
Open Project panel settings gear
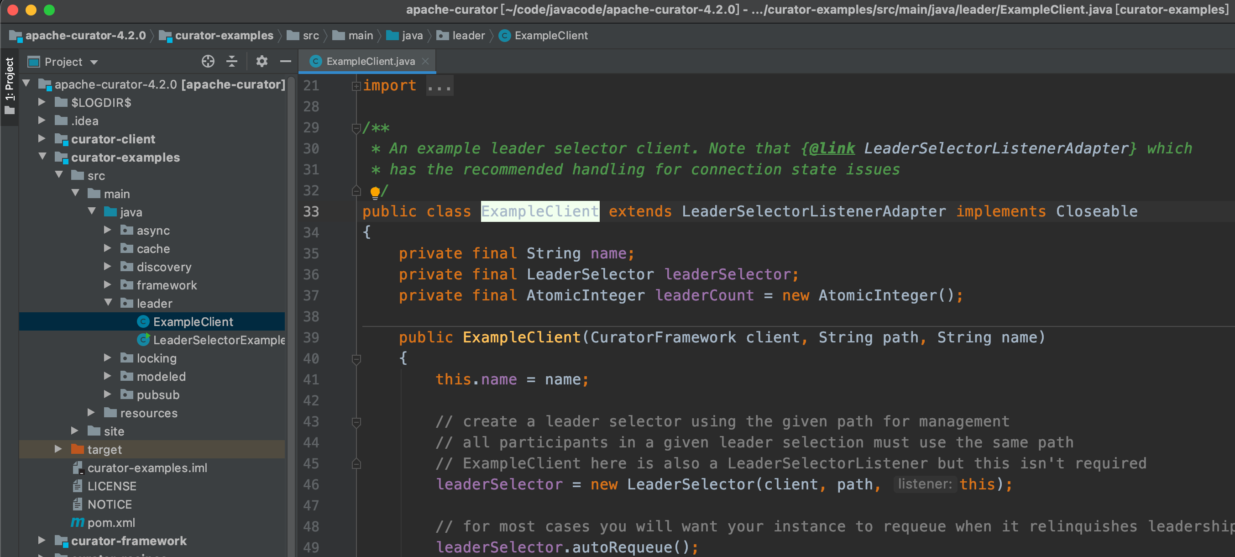pos(262,62)
